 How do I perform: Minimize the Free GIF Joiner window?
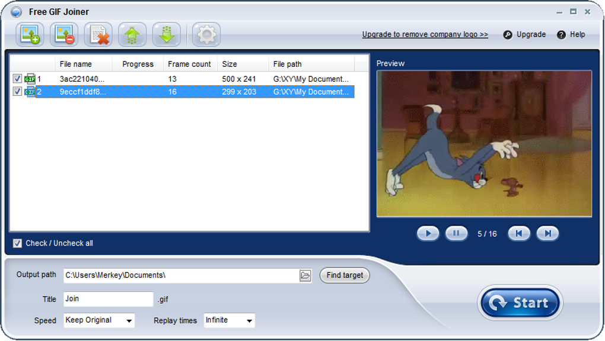click(x=559, y=12)
